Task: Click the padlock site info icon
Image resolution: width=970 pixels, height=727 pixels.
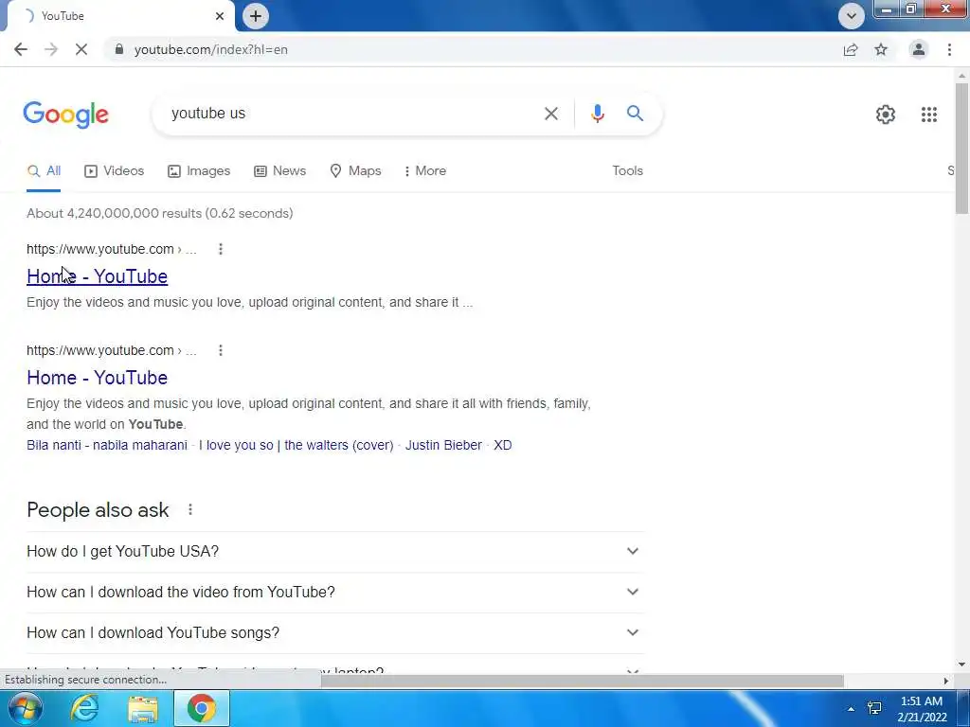Action: click(x=119, y=49)
